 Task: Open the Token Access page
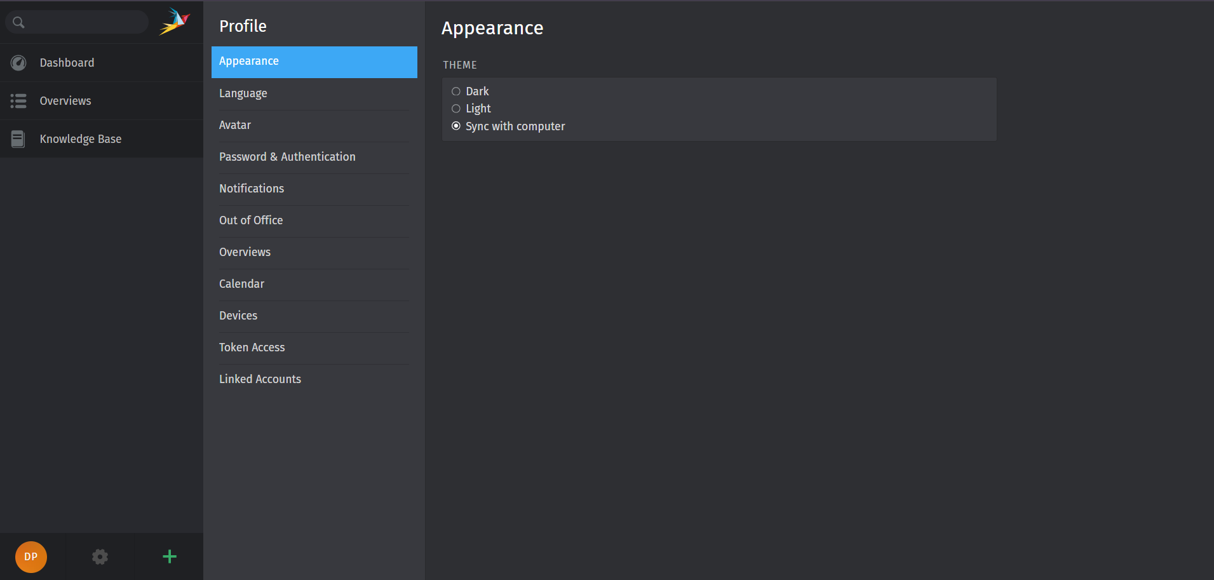(252, 347)
